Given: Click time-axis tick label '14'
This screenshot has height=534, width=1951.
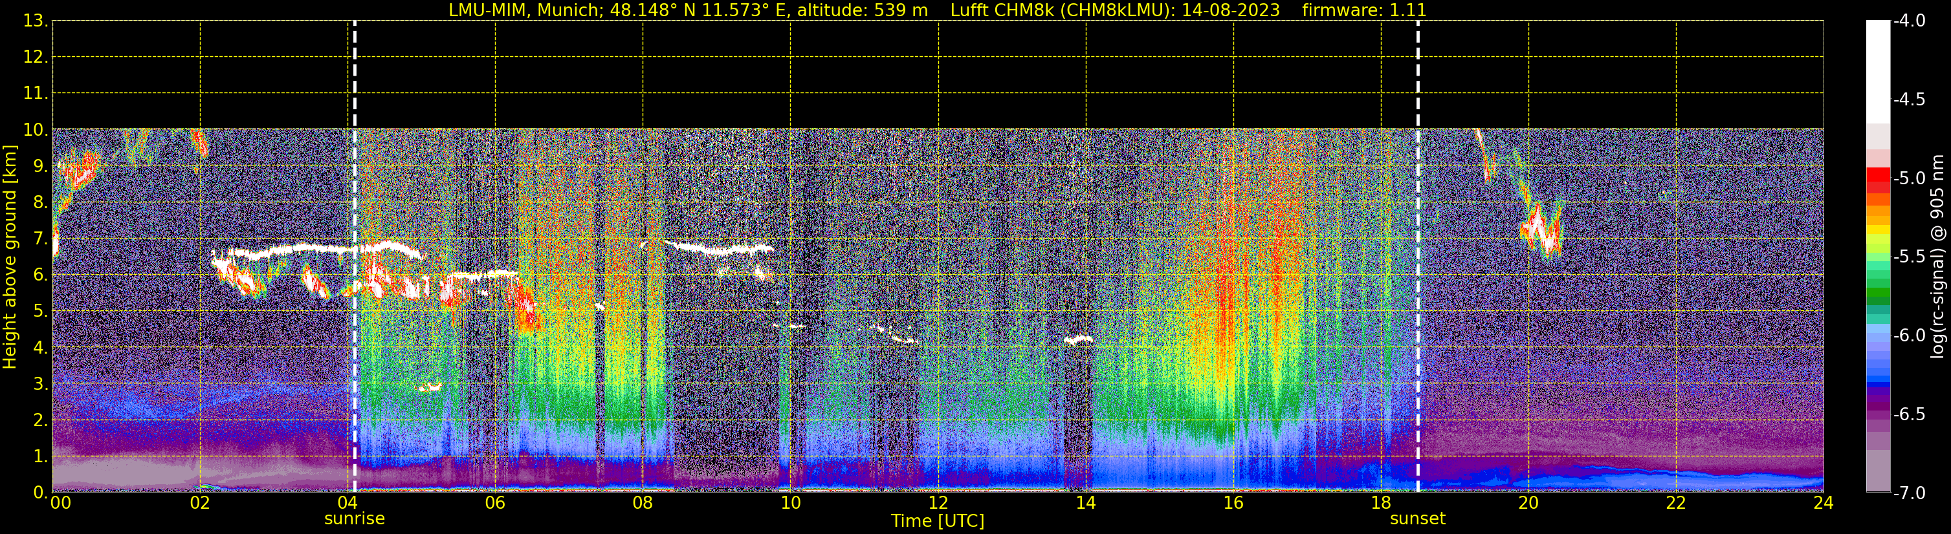Looking at the screenshot, I should click(1086, 503).
